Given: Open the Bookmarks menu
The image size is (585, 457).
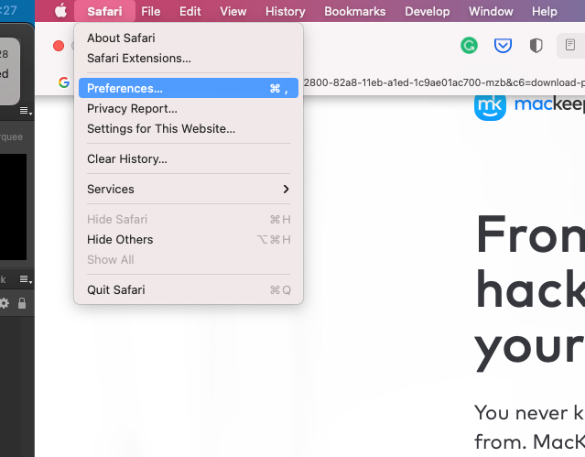Looking at the screenshot, I should (x=355, y=11).
